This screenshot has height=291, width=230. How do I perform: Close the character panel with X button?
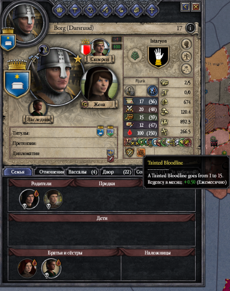point(195,7)
